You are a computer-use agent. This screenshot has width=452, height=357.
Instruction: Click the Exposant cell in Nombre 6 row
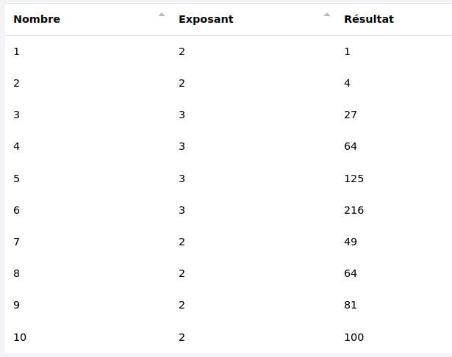point(182,210)
